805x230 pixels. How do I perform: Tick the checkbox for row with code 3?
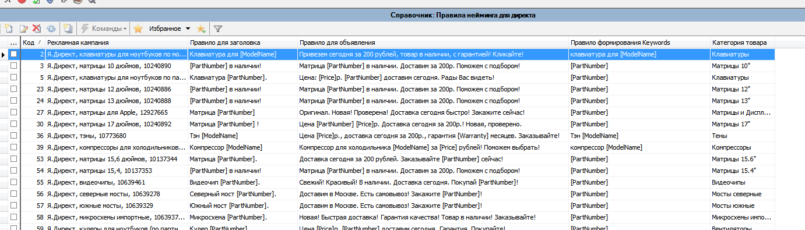(13, 66)
